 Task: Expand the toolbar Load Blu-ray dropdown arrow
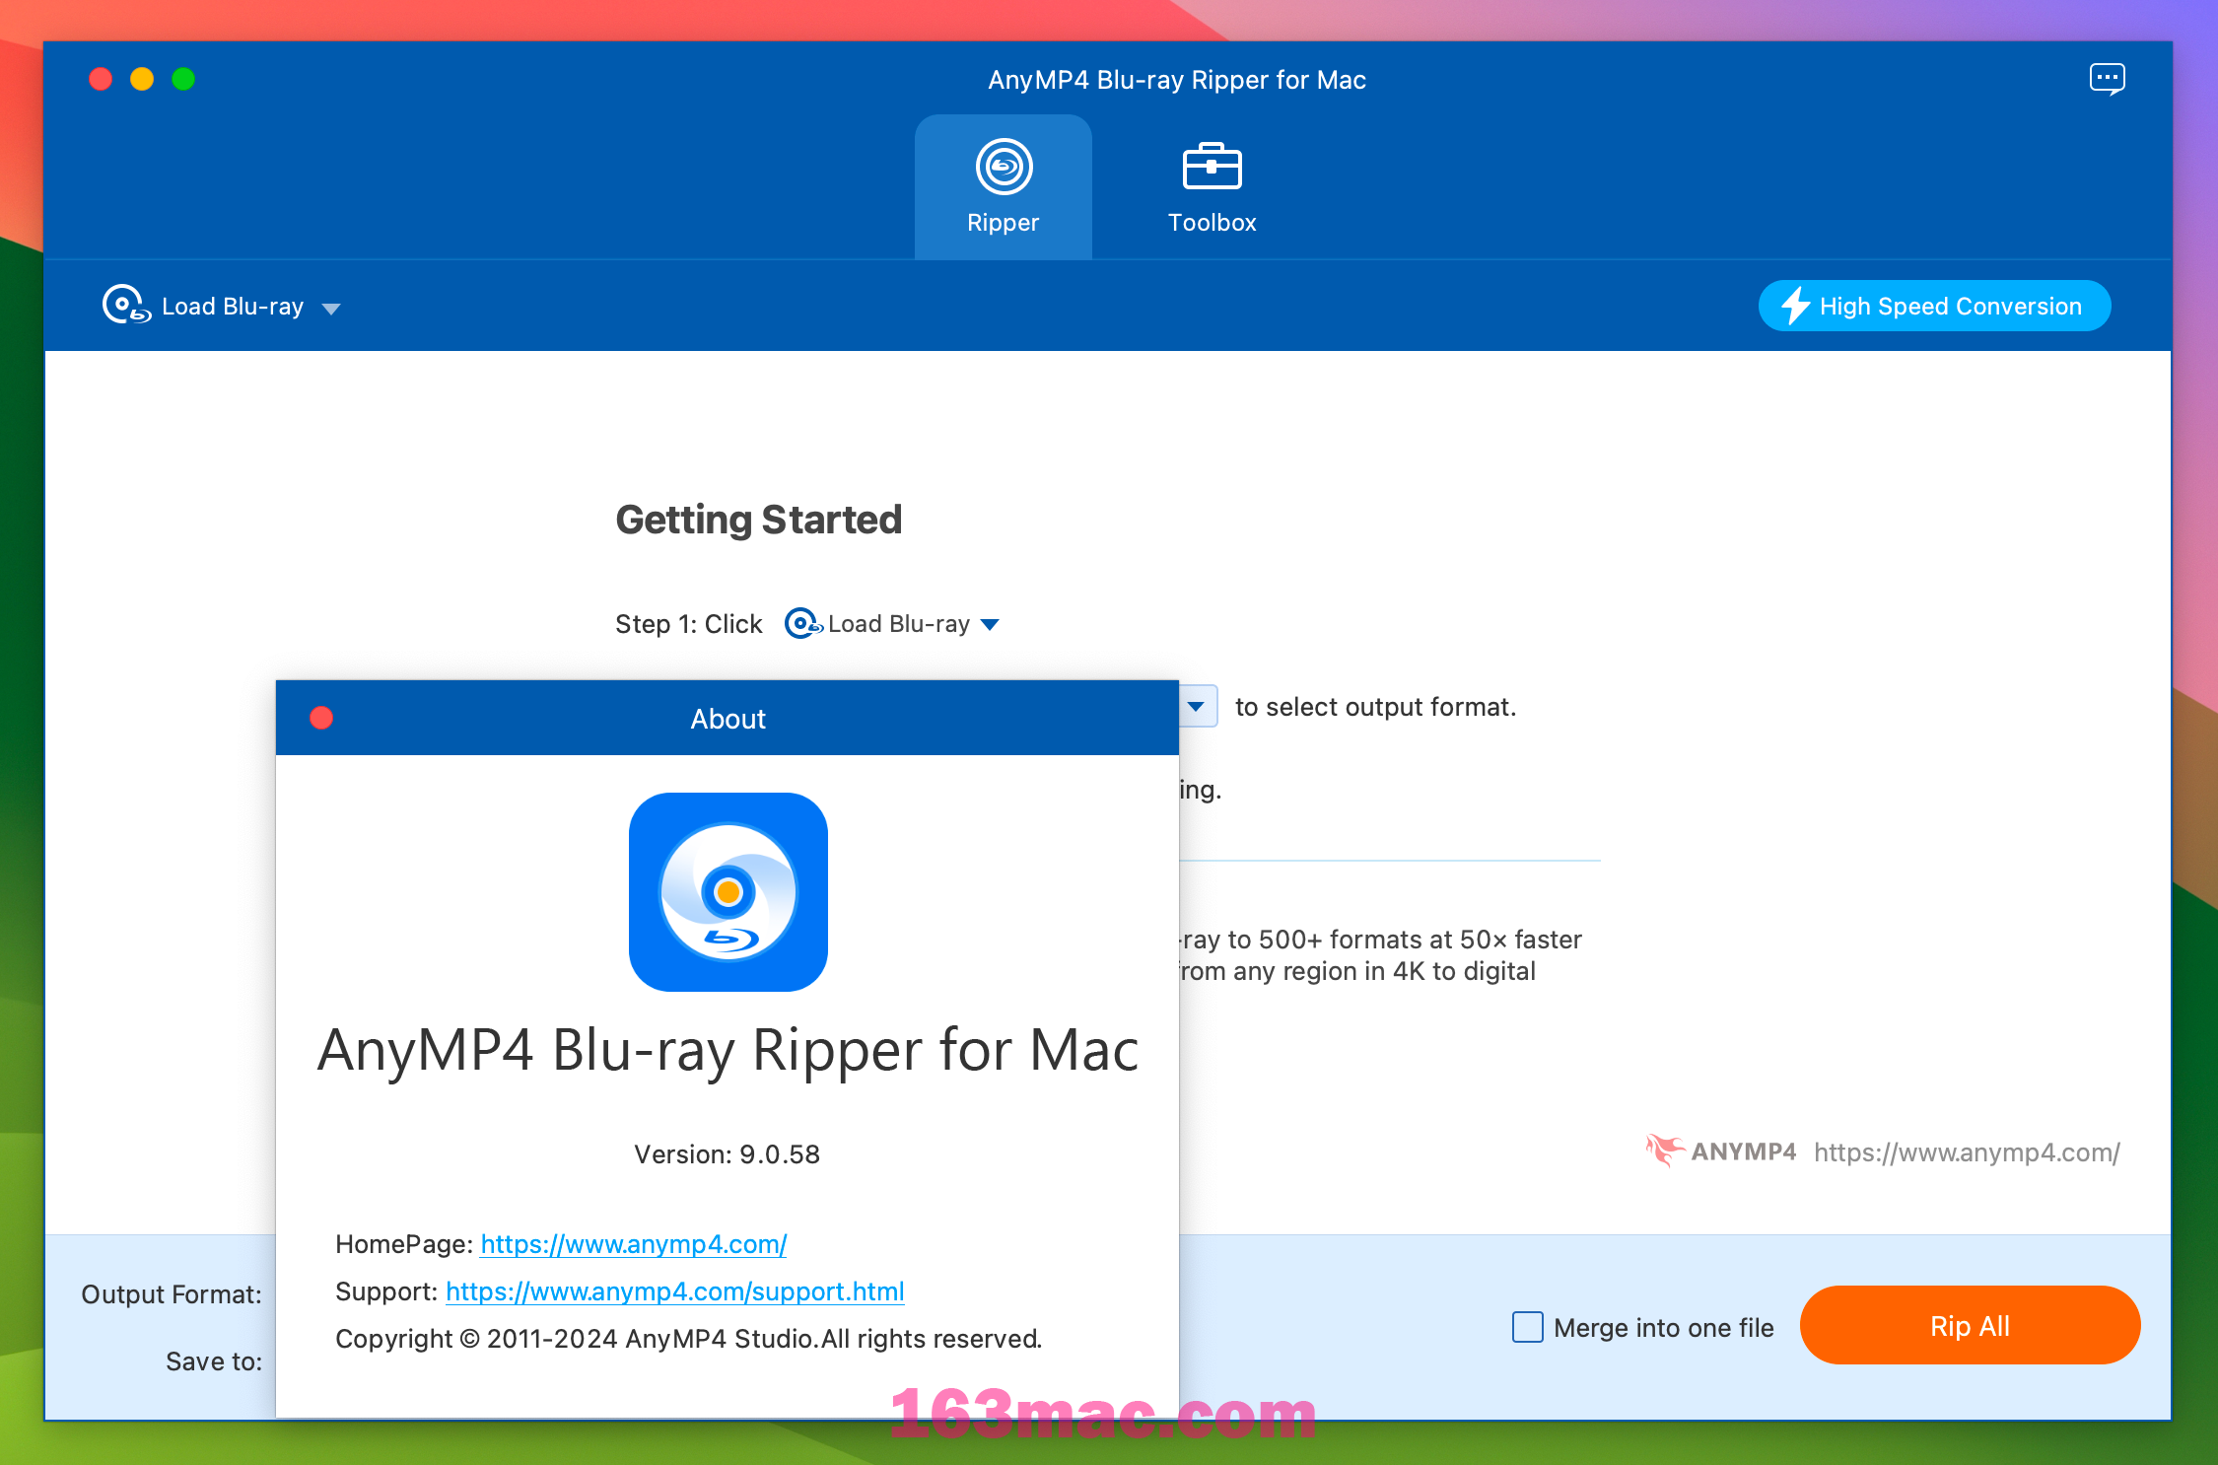pos(331,309)
